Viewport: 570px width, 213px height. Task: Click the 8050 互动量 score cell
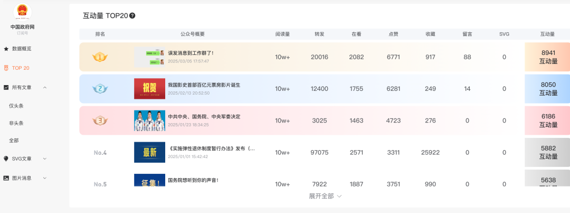[x=547, y=88]
